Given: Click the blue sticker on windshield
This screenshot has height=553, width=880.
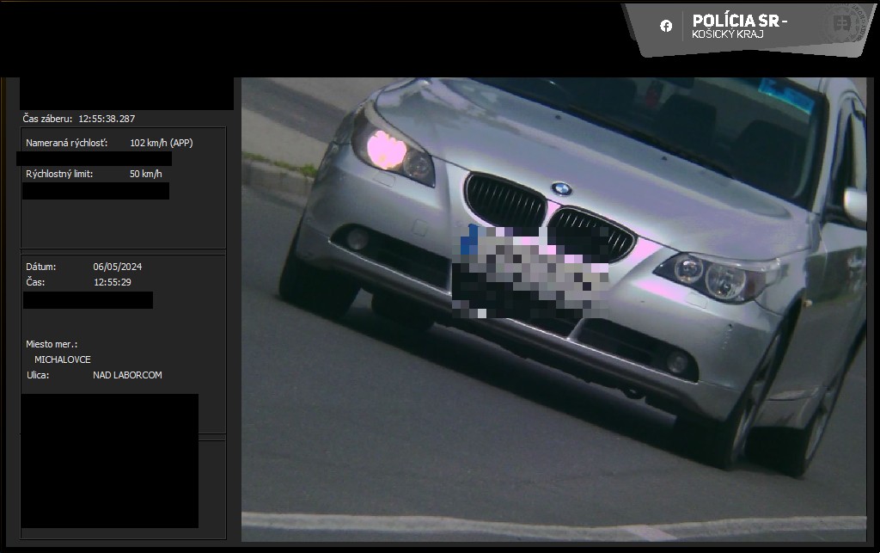Looking at the screenshot, I should 785,95.
